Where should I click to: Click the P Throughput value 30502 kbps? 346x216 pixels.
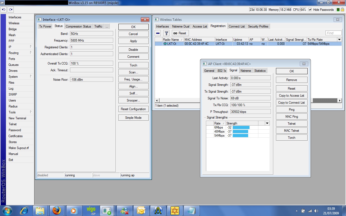click(250, 112)
